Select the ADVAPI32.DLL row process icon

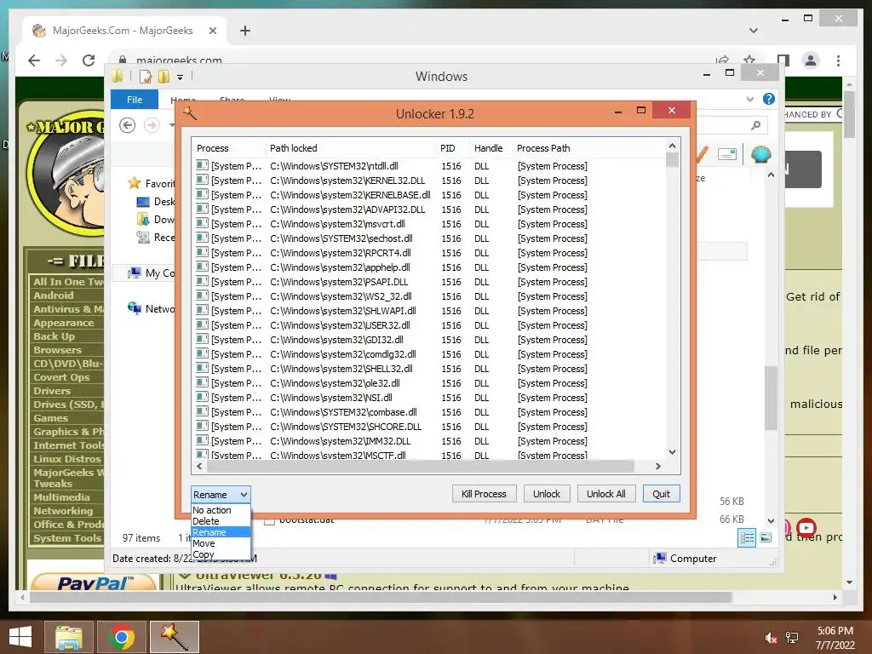[202, 209]
